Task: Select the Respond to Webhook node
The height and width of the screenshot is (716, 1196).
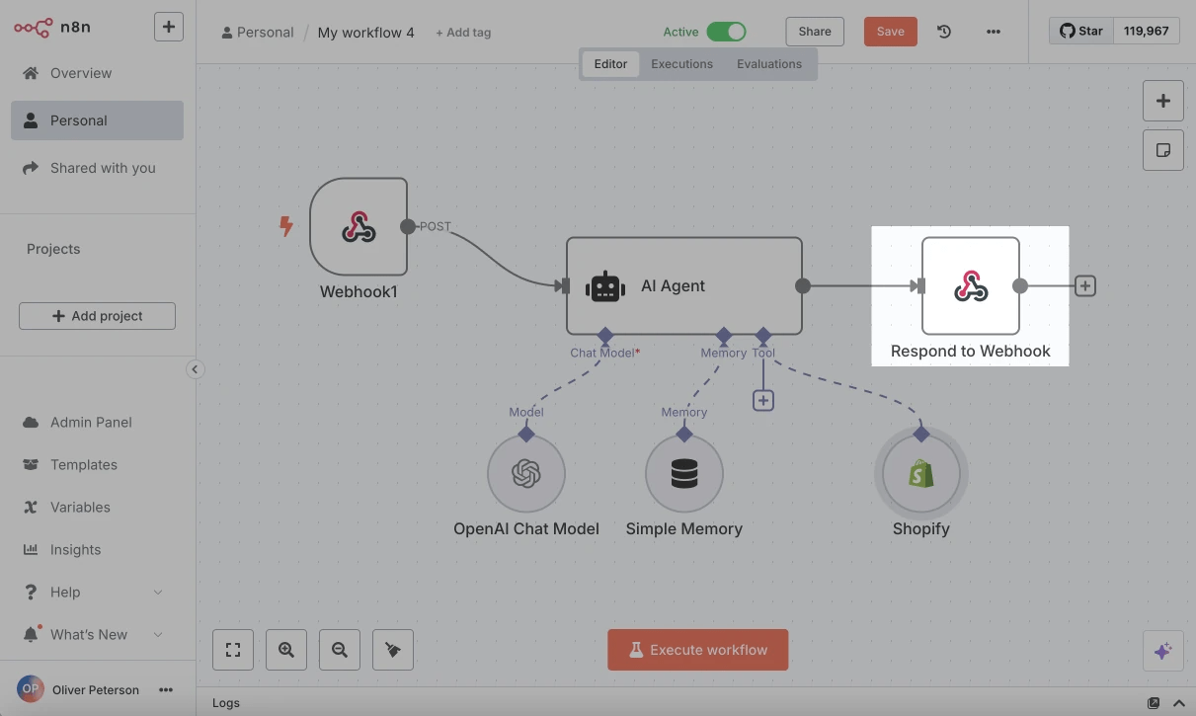Action: pos(971,285)
